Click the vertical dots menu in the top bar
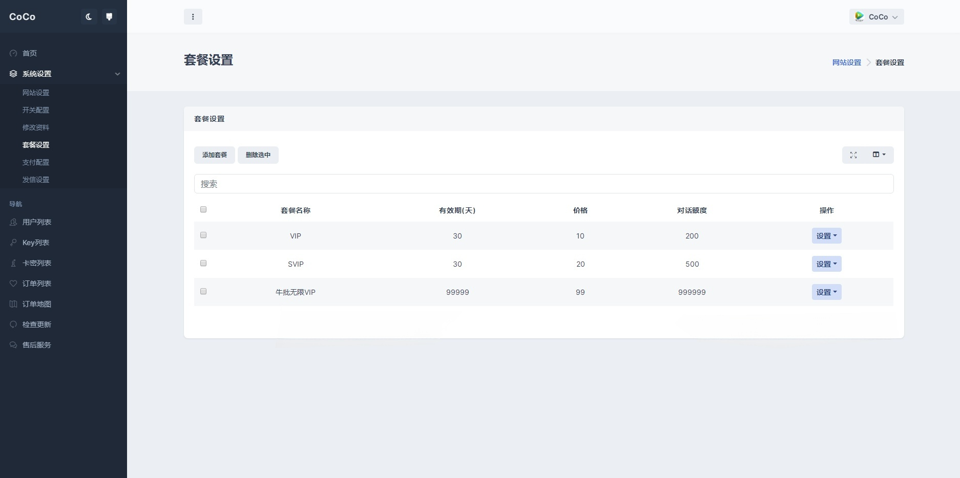 pos(193,16)
